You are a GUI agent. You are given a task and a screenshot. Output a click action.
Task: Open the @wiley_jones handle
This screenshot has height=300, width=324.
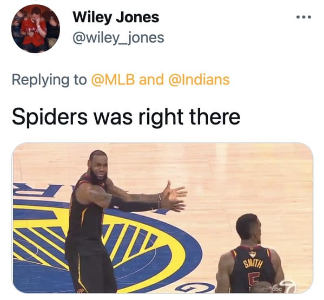coord(118,38)
